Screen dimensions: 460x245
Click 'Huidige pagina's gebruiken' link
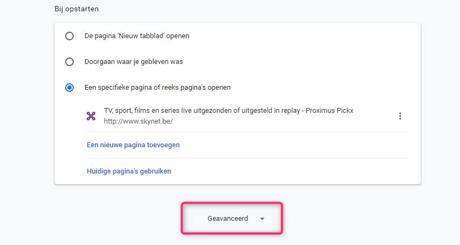tap(129, 171)
